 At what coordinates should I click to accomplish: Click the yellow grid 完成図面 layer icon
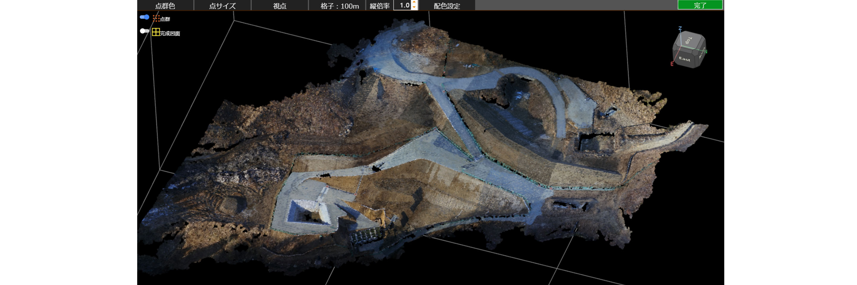point(156,32)
